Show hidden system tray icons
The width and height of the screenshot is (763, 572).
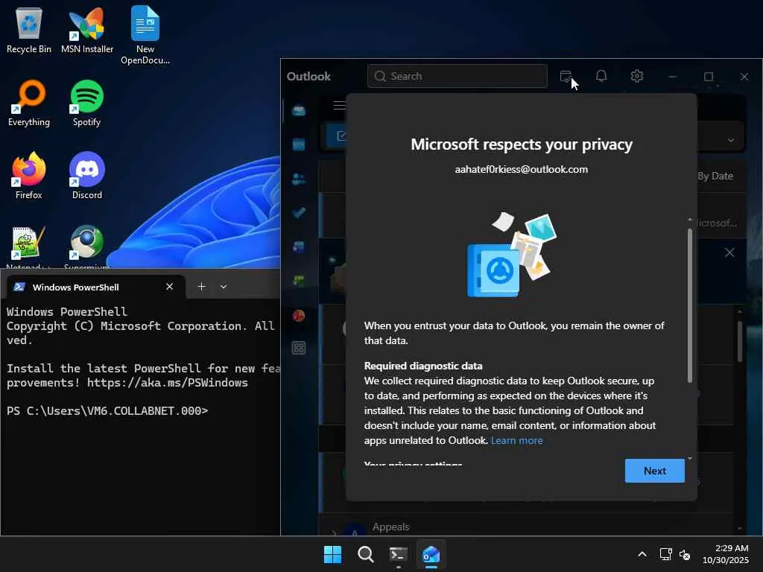(x=642, y=554)
